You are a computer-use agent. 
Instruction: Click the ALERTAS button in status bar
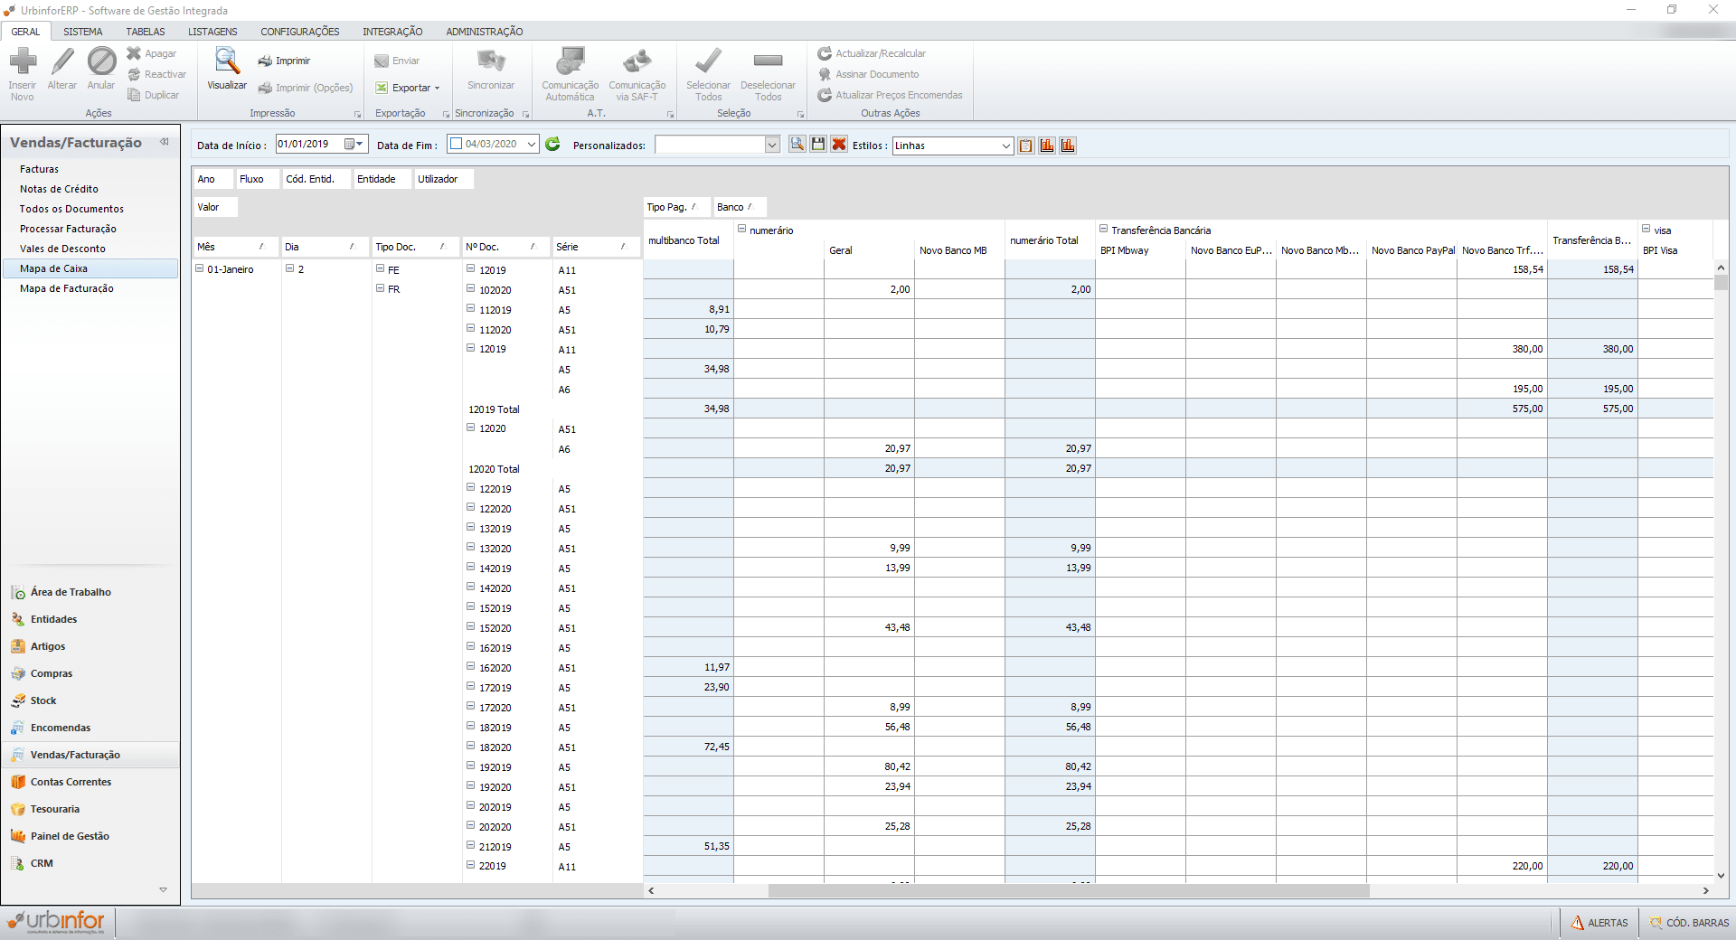coord(1599,923)
